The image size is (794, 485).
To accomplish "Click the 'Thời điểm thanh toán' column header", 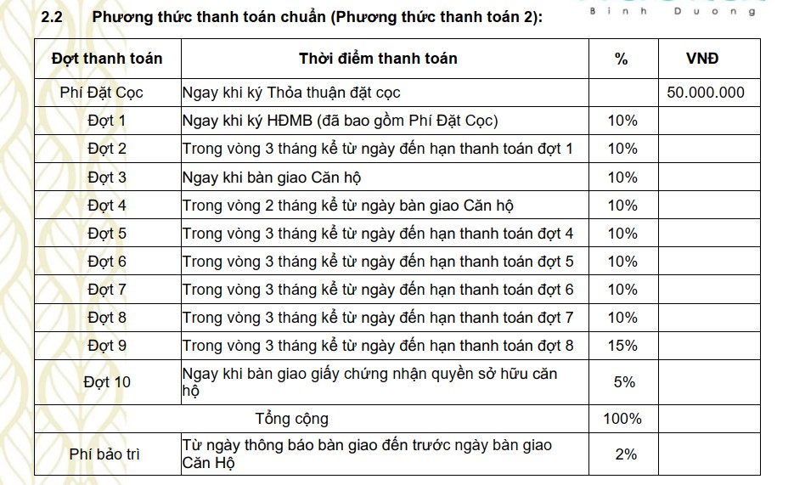I will pos(378,59).
